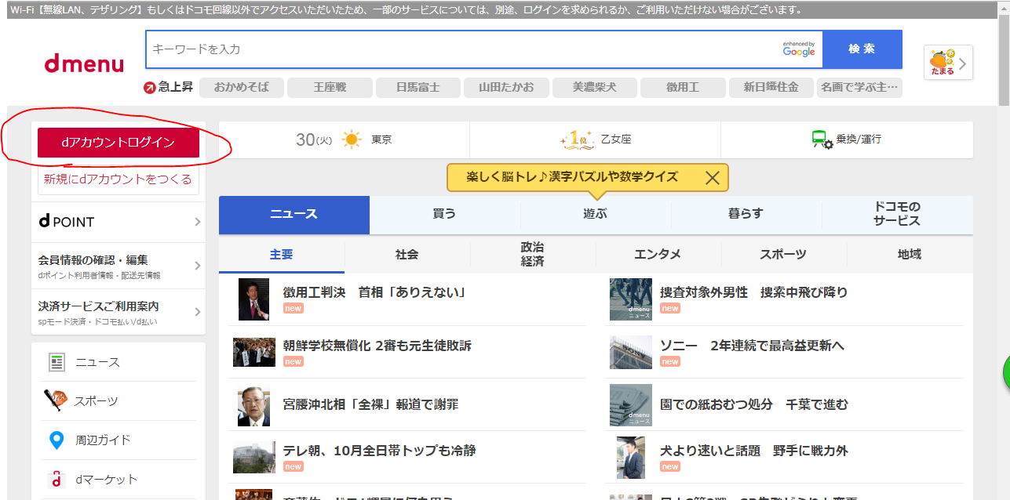Click the 名画で学ぶ主… trending keyword
The height and width of the screenshot is (500, 1010).
(x=859, y=88)
